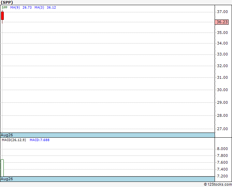This screenshot has width=232, height=187.
Task: Click the 27.00 price axis label
Action: click(x=222, y=129)
